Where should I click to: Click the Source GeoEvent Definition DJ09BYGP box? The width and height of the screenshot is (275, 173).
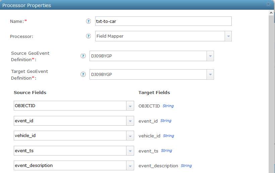tap(148, 56)
